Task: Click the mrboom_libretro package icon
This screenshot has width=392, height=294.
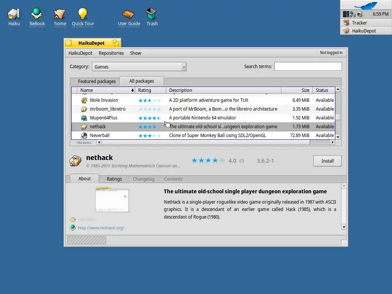Action: point(84,109)
